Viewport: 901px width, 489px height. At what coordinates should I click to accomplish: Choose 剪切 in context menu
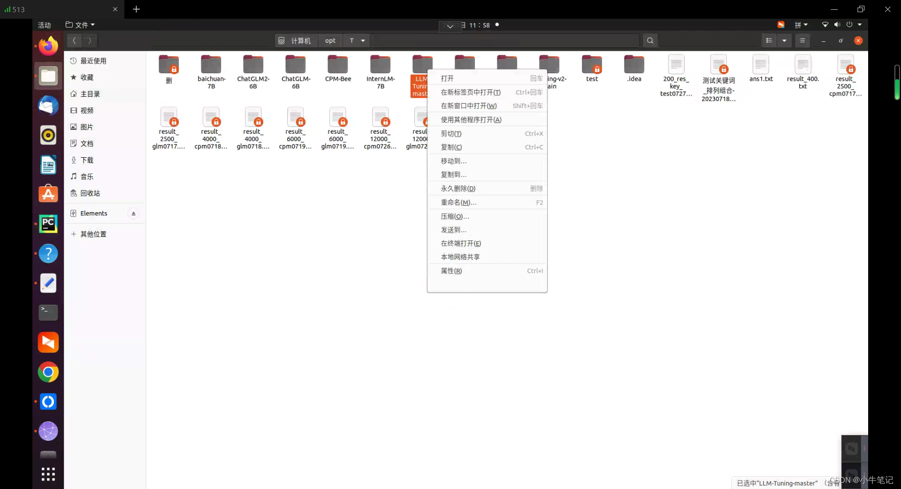487,134
